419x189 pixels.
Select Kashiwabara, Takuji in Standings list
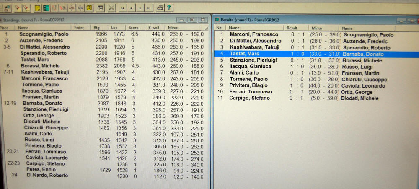coord(45,72)
